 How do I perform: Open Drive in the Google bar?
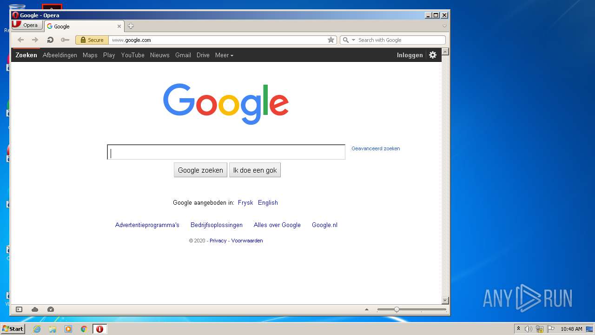[x=203, y=55]
